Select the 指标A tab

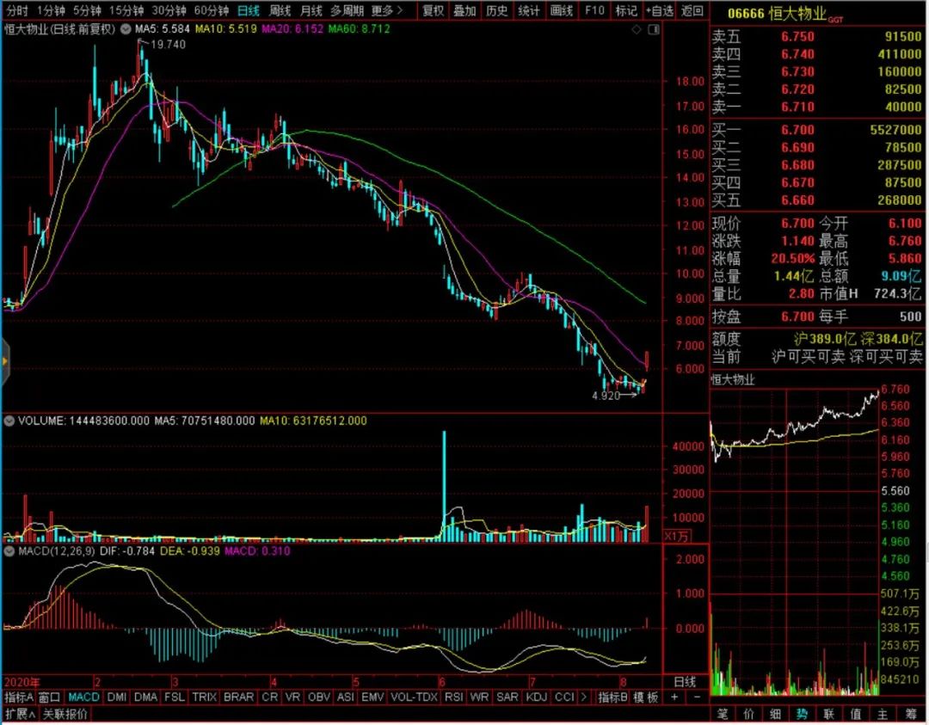point(18,697)
